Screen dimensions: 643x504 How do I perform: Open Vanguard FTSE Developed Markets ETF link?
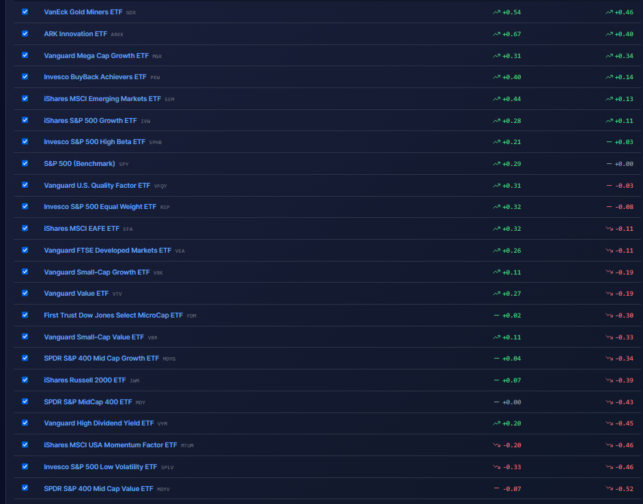(107, 250)
